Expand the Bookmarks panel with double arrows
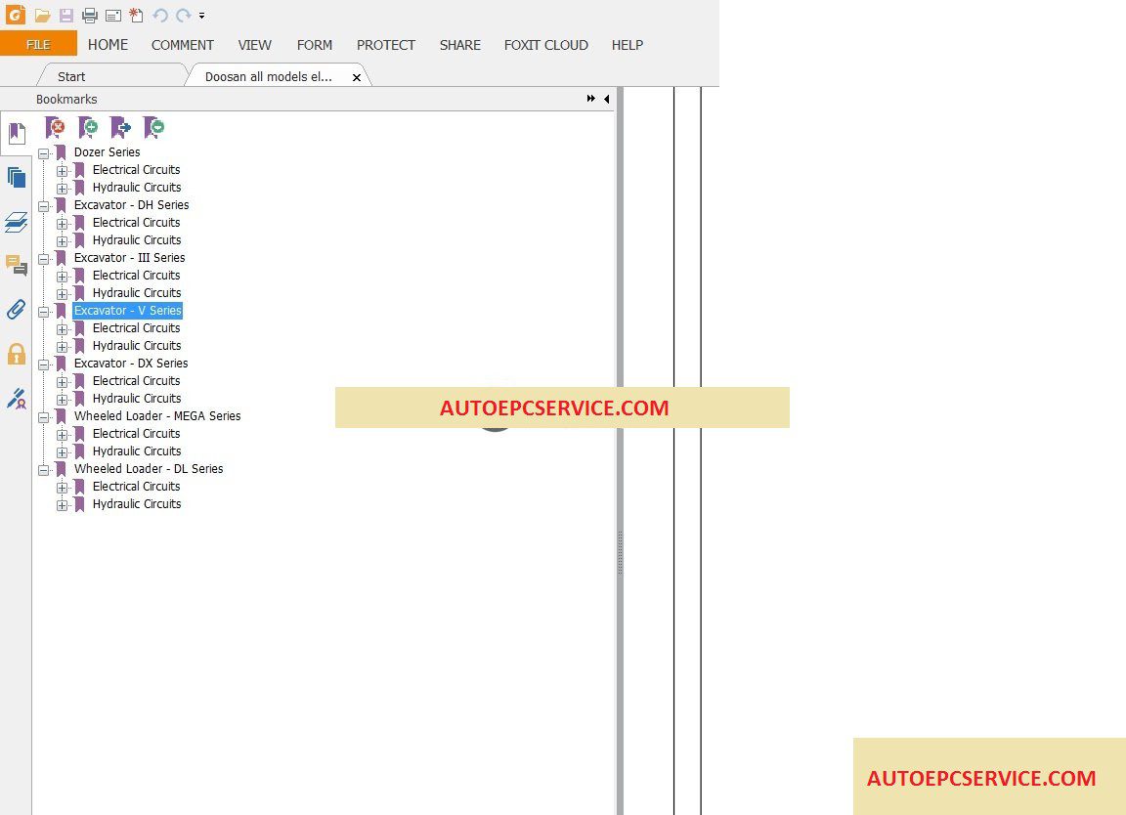The image size is (1126, 815). tap(591, 99)
